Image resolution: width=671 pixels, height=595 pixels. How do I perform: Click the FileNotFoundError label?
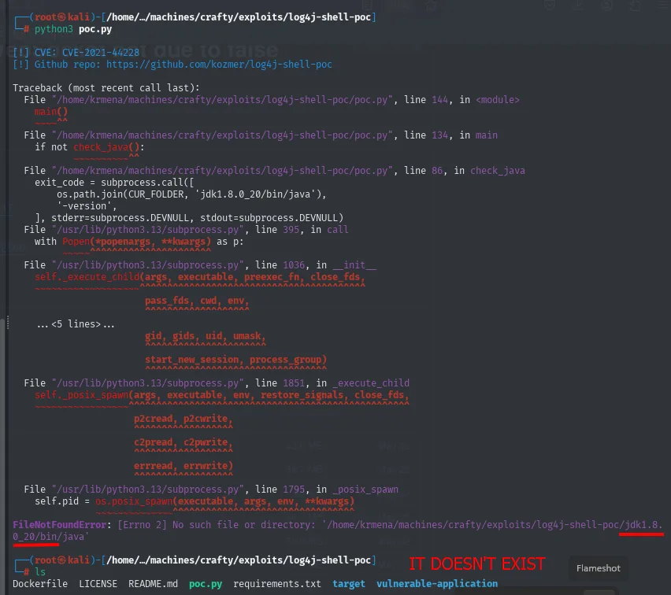59,525
